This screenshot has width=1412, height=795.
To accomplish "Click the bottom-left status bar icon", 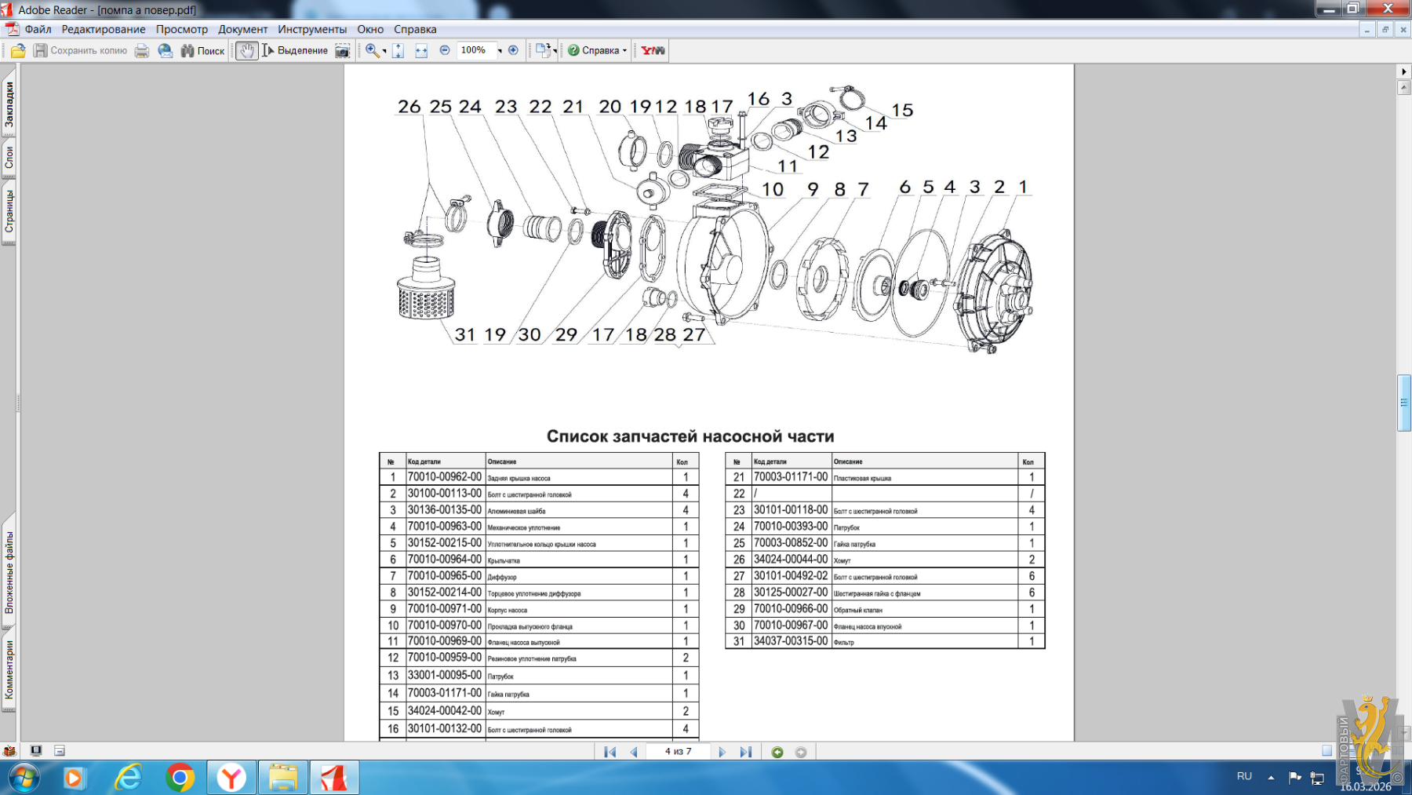I will coord(9,751).
